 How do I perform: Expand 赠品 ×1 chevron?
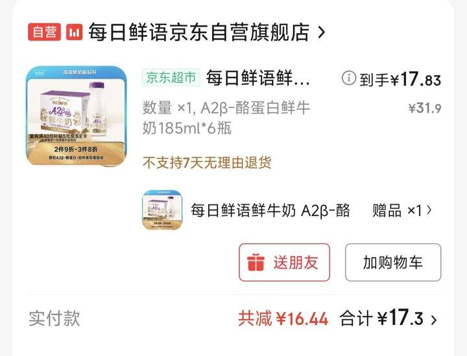(x=429, y=210)
